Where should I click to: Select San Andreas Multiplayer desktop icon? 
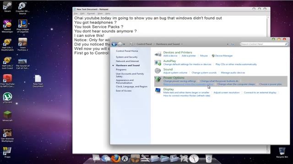click(7, 136)
